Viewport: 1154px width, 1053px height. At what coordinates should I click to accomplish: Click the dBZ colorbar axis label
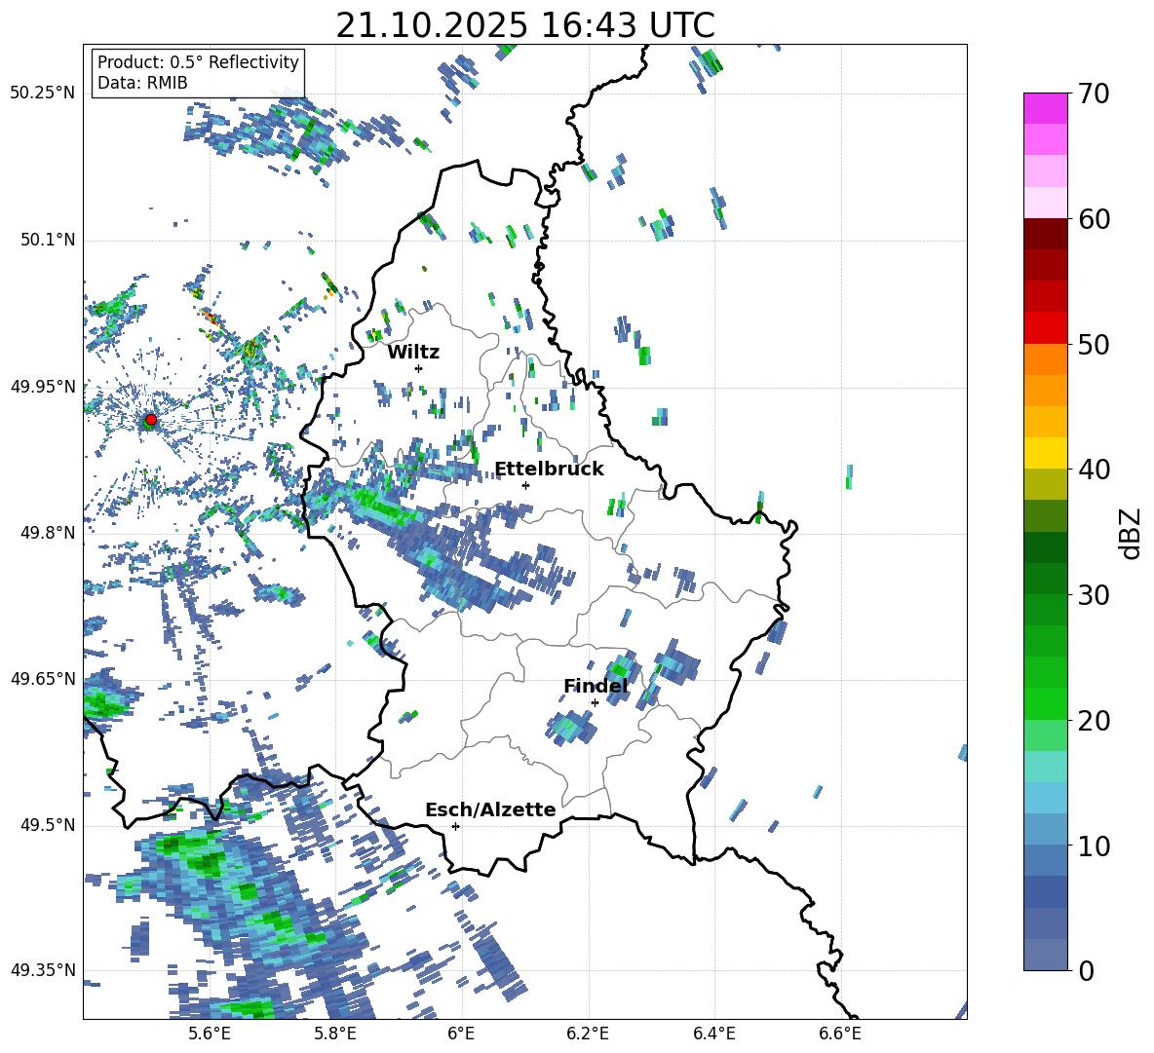point(1131,533)
